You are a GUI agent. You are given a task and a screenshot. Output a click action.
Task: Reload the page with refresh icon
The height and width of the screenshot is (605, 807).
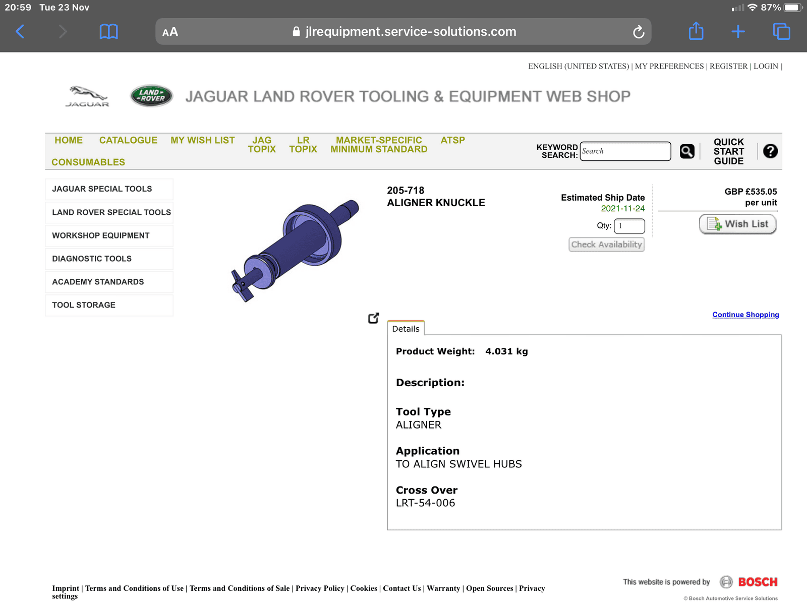coord(639,32)
